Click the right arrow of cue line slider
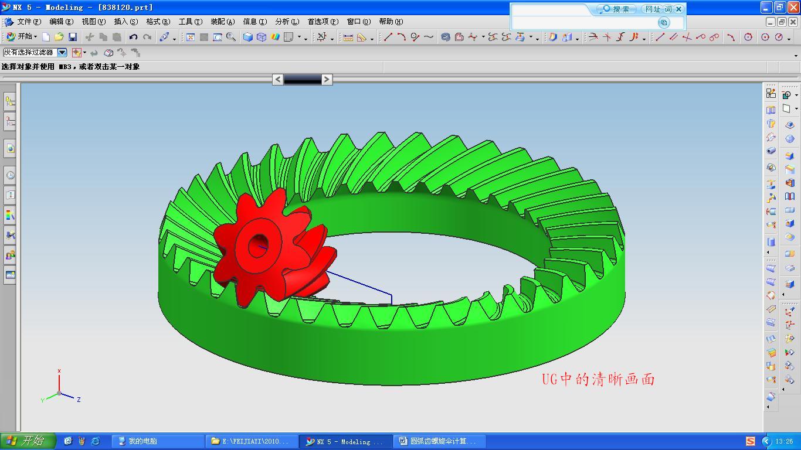The height and width of the screenshot is (450, 801). 327,79
